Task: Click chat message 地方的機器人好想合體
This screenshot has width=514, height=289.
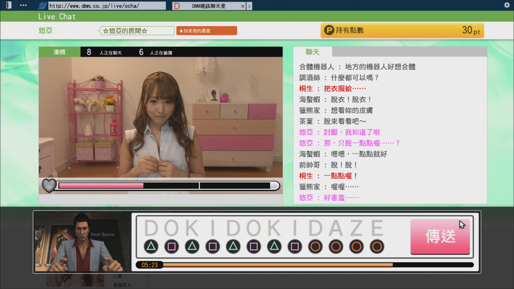Action: 380,67
